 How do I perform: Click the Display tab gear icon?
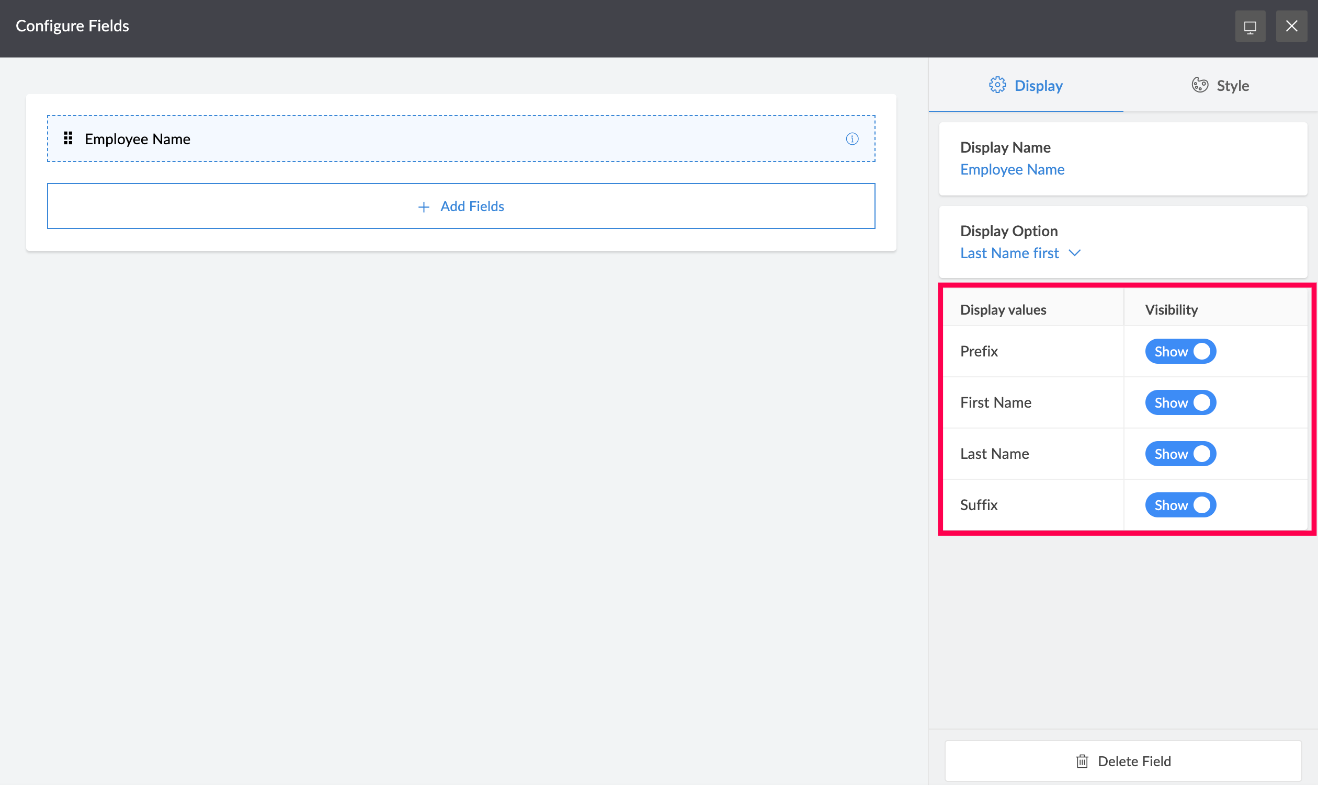pyautogui.click(x=997, y=85)
